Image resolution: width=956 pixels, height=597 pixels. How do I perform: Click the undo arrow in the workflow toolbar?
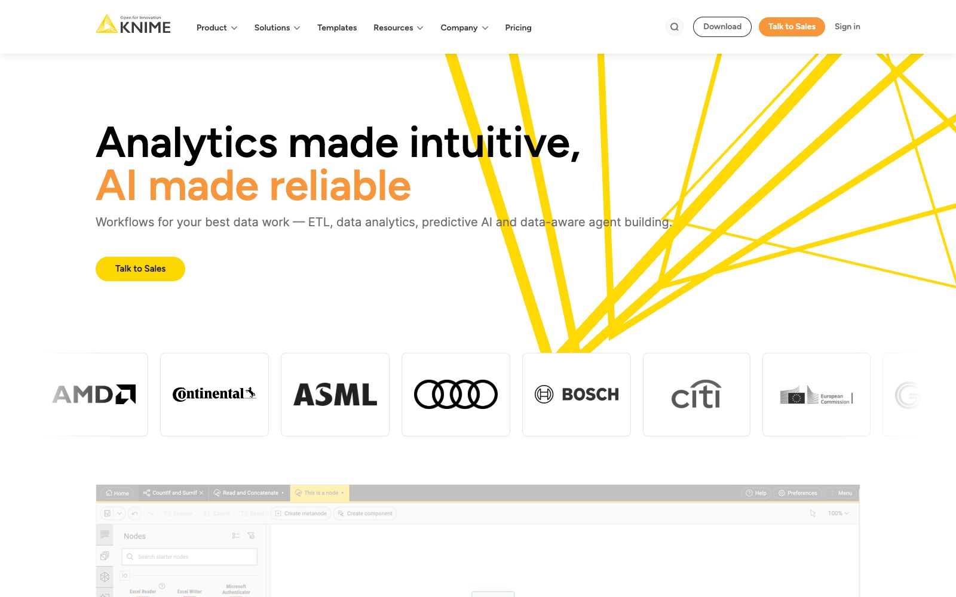click(135, 513)
